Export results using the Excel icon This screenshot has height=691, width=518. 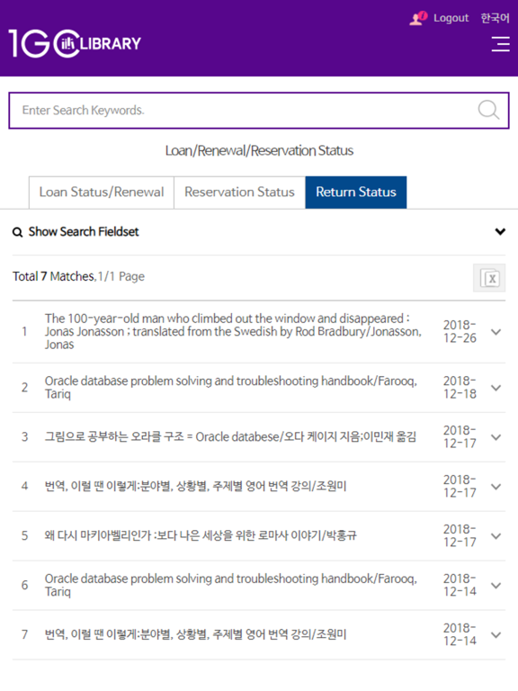click(489, 278)
